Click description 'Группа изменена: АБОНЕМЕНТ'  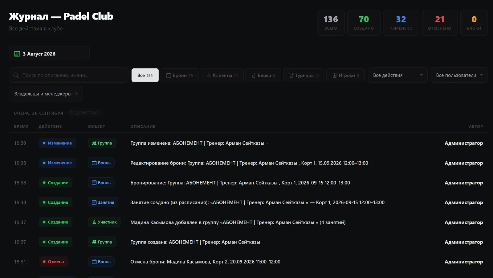point(197,143)
